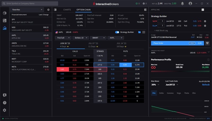
Task: Click the white square icon beside APPLE INC
Action: click(203, 10)
